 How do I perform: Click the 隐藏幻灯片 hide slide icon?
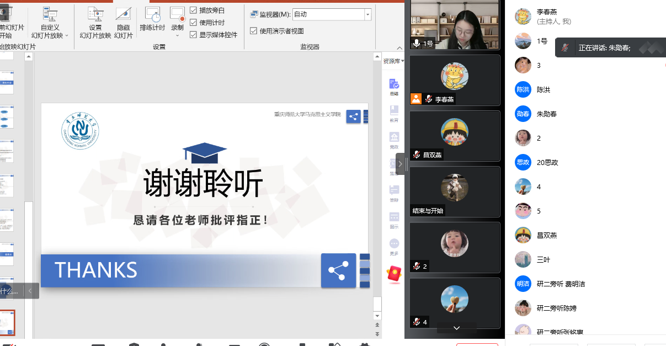point(124,22)
